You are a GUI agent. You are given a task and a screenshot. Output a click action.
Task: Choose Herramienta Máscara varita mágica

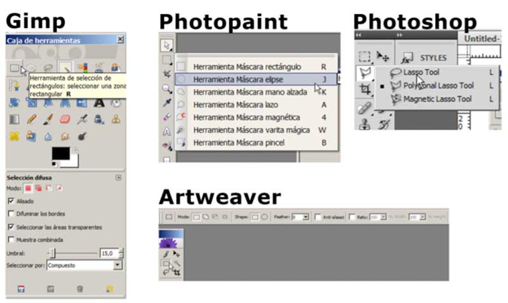(256, 130)
